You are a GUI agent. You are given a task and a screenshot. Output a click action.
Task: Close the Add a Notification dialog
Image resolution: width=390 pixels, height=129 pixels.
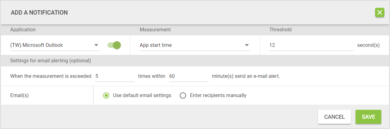point(379,13)
